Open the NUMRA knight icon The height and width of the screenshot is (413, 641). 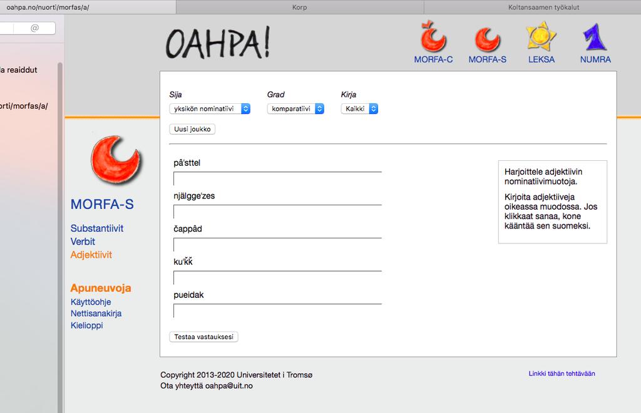tap(595, 37)
